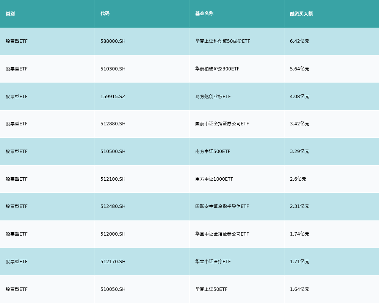Open 国泰中证全指证券公司ETF fund name
This screenshot has width=379, height=303.
tap(222, 124)
